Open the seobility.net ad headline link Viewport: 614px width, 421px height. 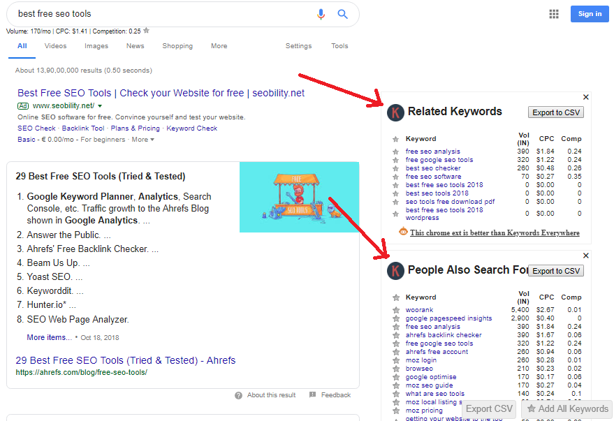161,93
